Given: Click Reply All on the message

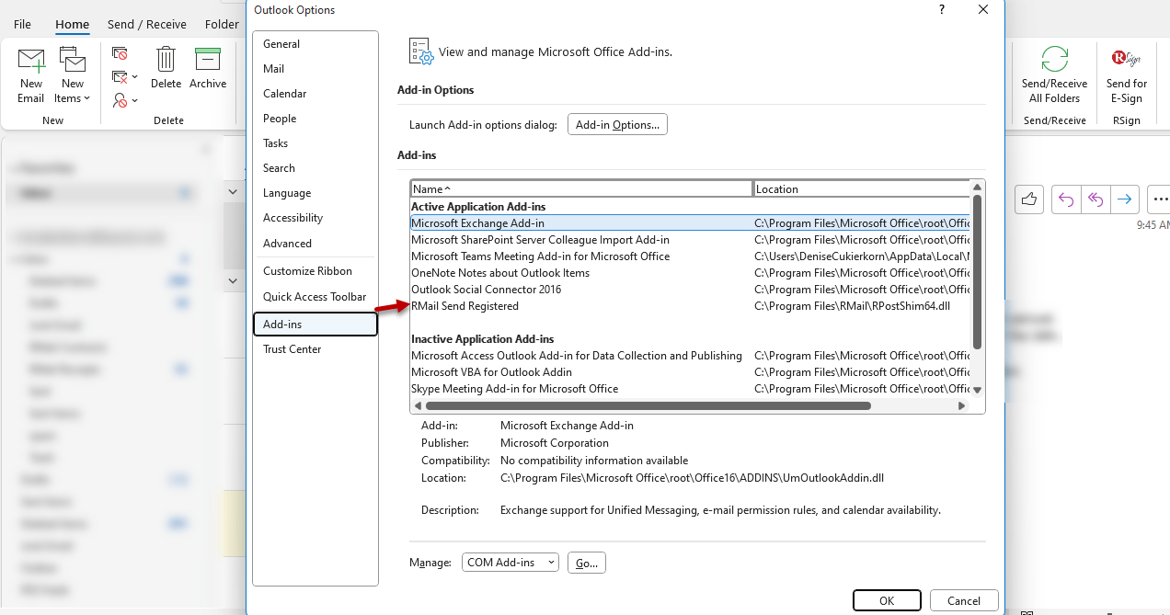Looking at the screenshot, I should click(1095, 199).
